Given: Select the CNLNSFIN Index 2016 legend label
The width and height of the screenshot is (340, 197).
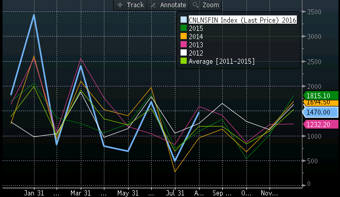Looking at the screenshot, I should (242, 20).
